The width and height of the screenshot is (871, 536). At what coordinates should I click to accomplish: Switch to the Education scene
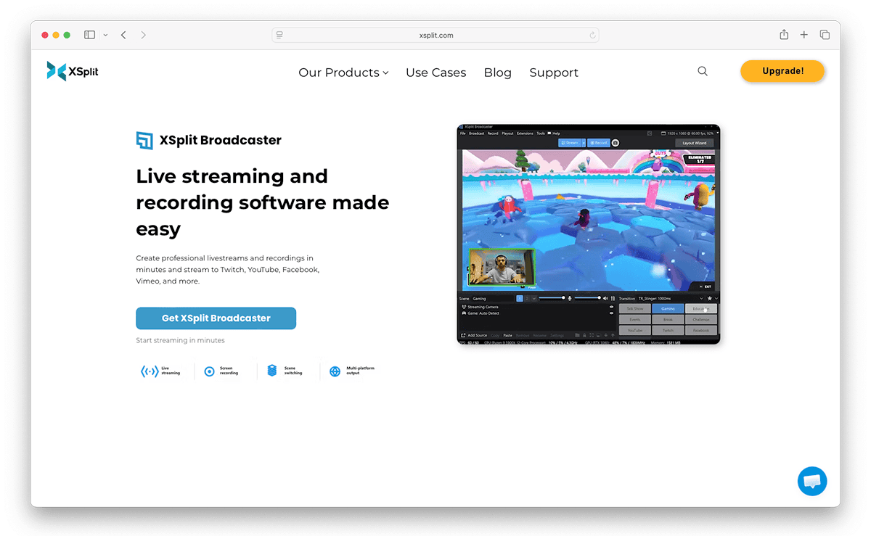[x=701, y=308]
